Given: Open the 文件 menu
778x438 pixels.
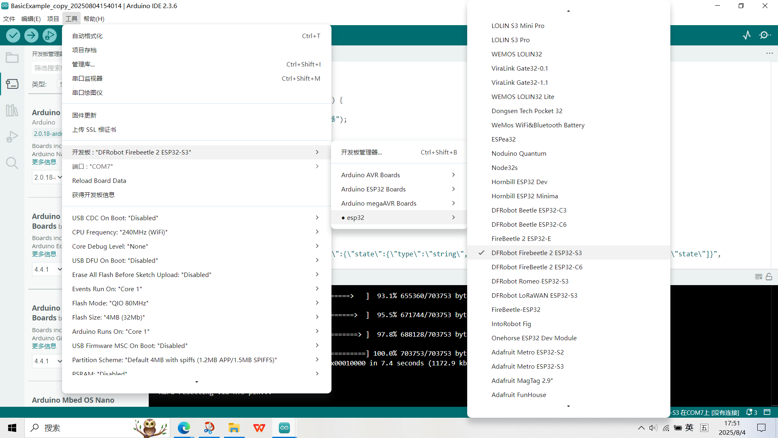Looking at the screenshot, I should (x=9, y=19).
